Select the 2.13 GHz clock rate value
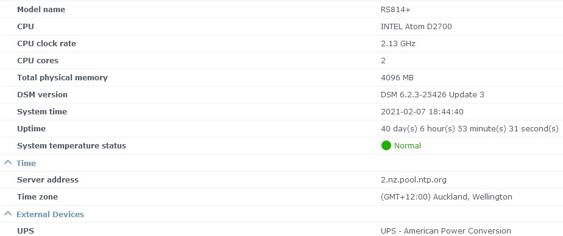Image resolution: width=563 pixels, height=236 pixels. click(x=398, y=44)
